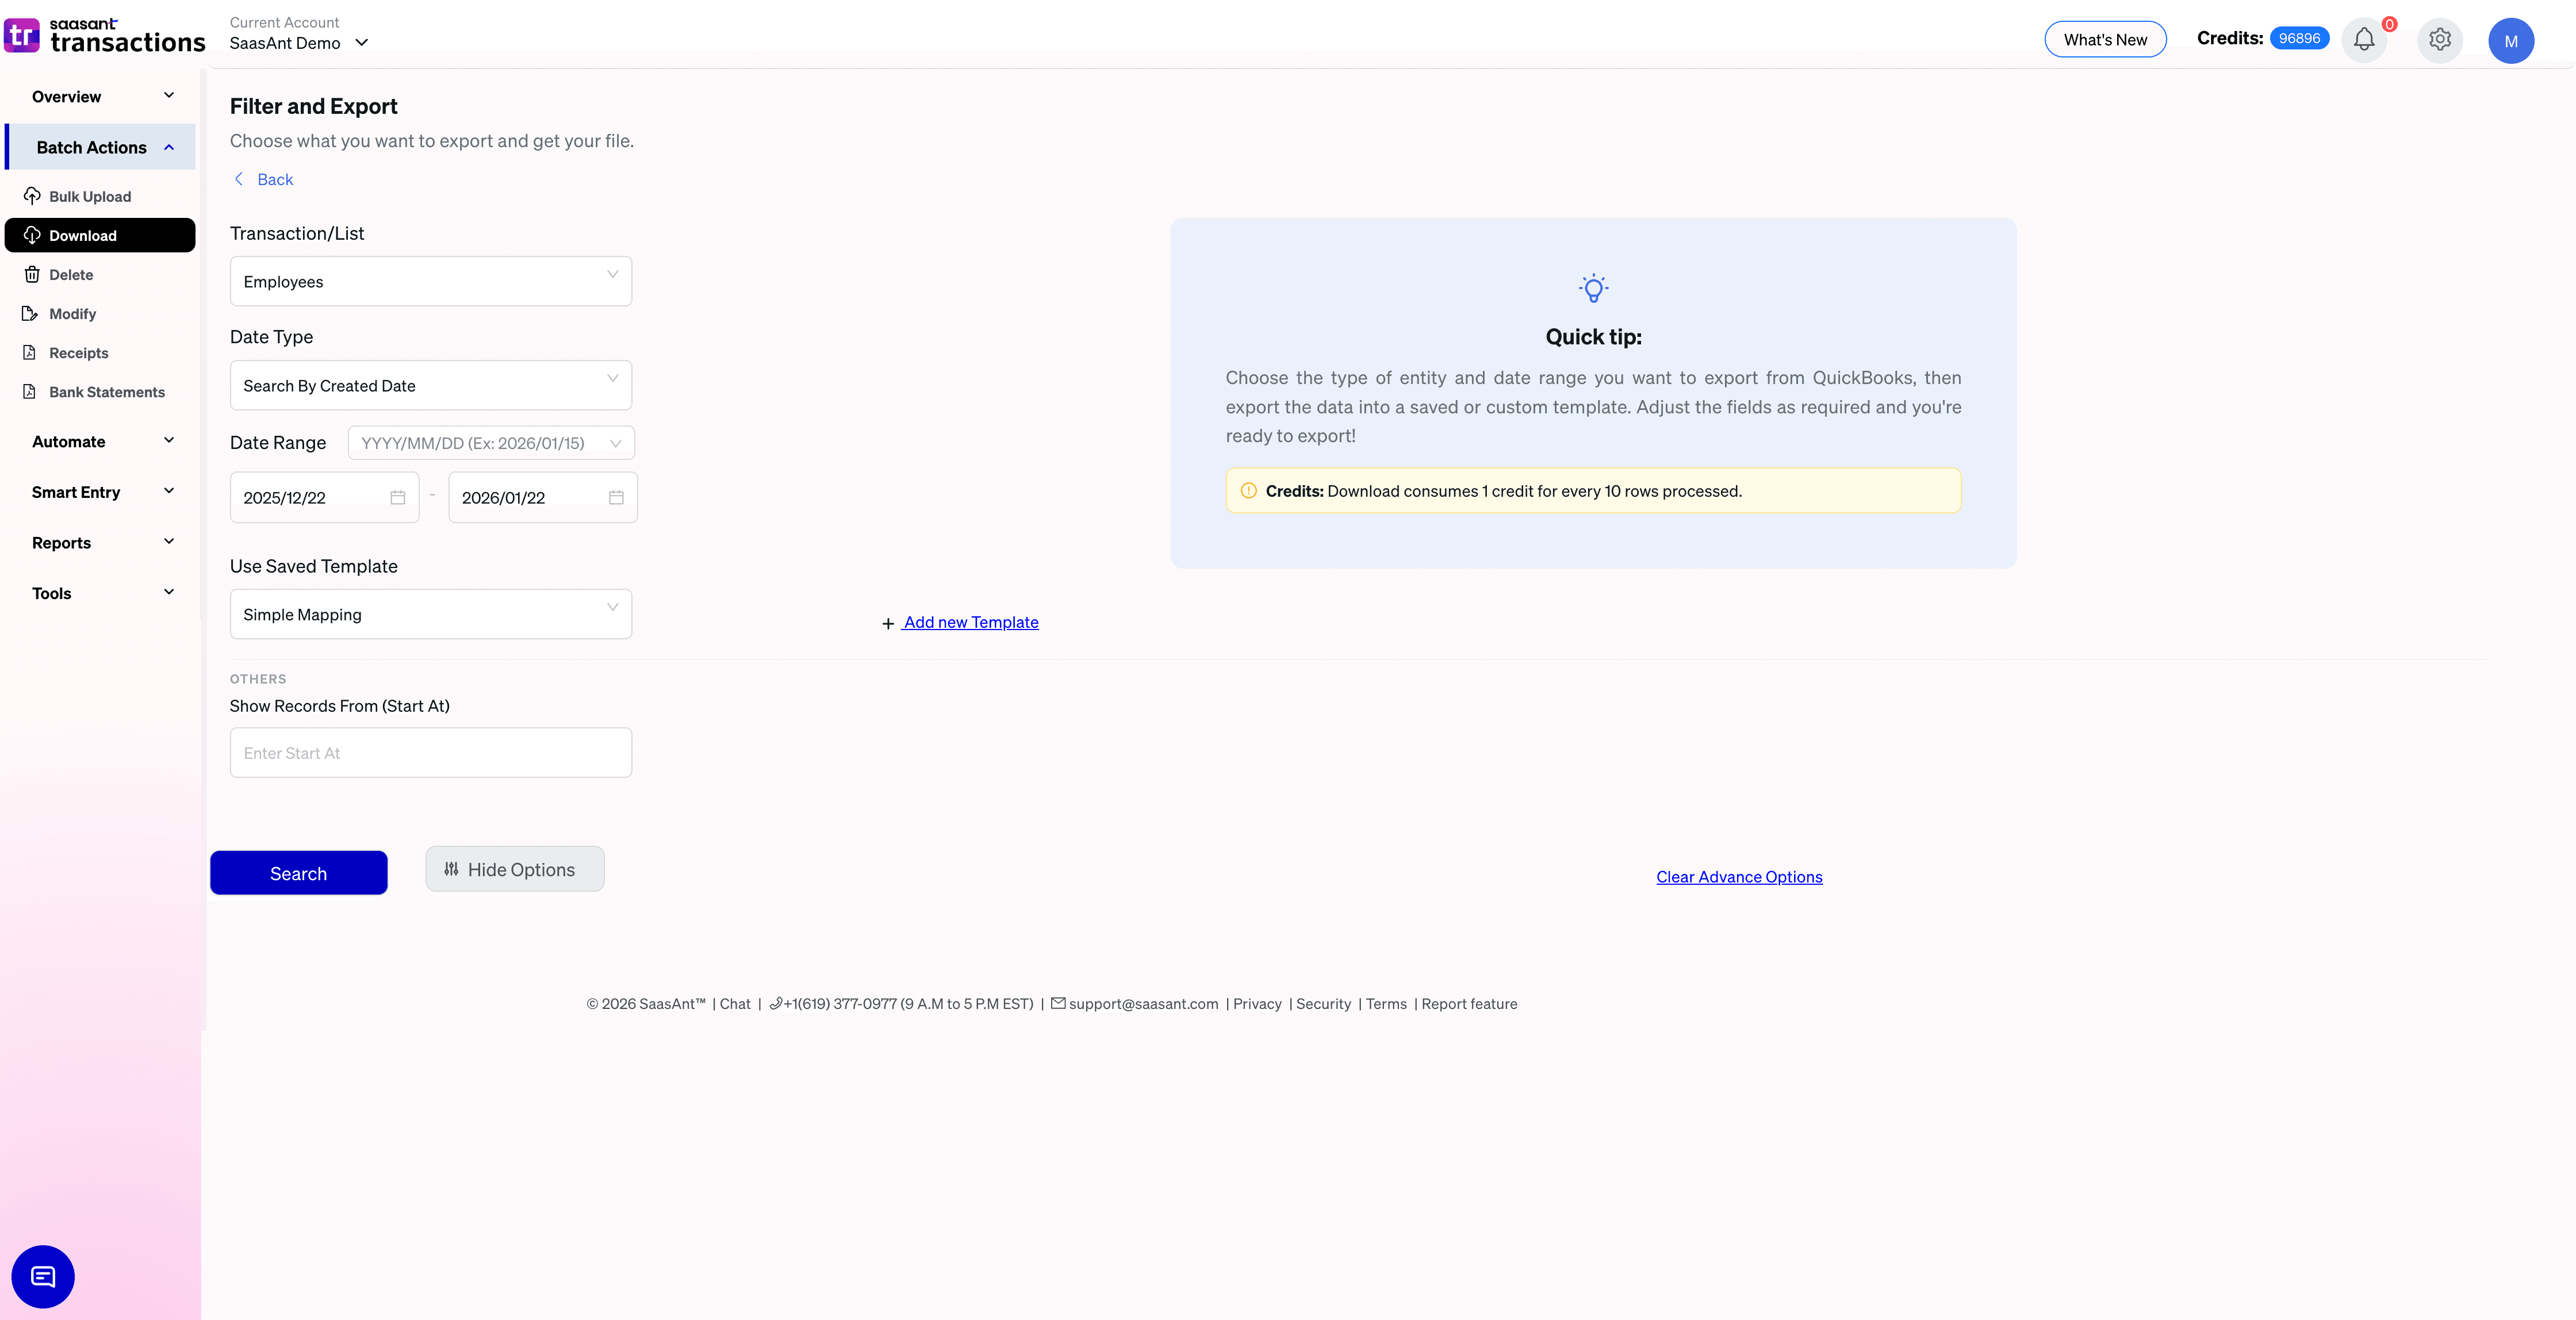Screen dimensions: 2576x1320
Task: Select the Bank Statements icon
Action: click(31, 391)
